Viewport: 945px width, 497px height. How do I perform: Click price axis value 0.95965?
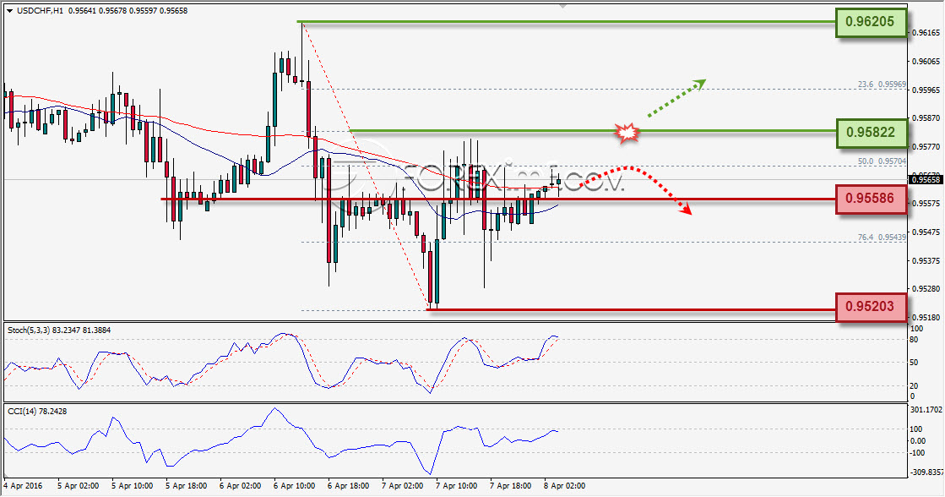(x=925, y=90)
